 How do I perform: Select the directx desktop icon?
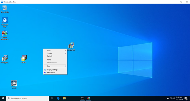[x=24, y=59]
